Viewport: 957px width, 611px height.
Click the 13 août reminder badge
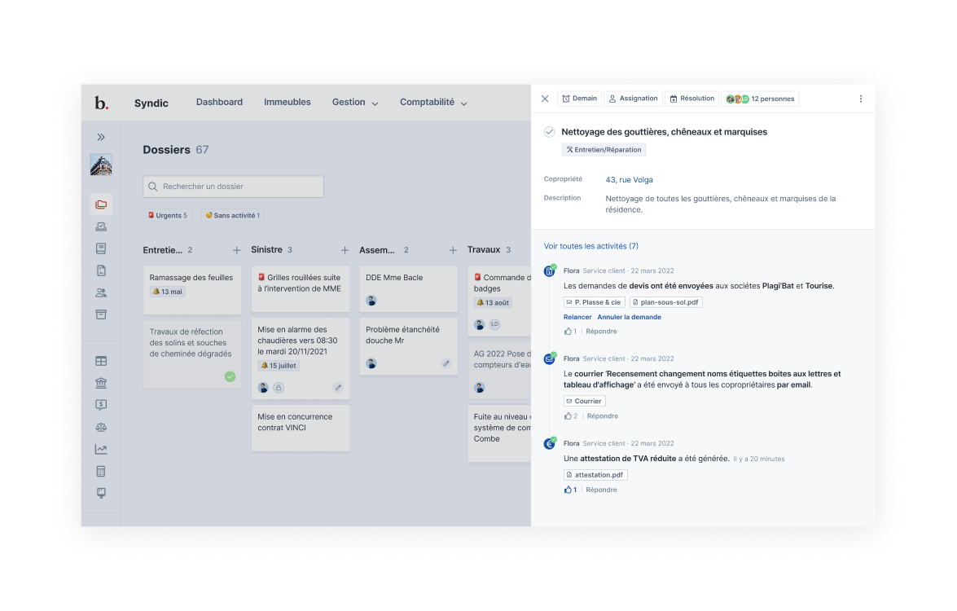pyautogui.click(x=493, y=303)
